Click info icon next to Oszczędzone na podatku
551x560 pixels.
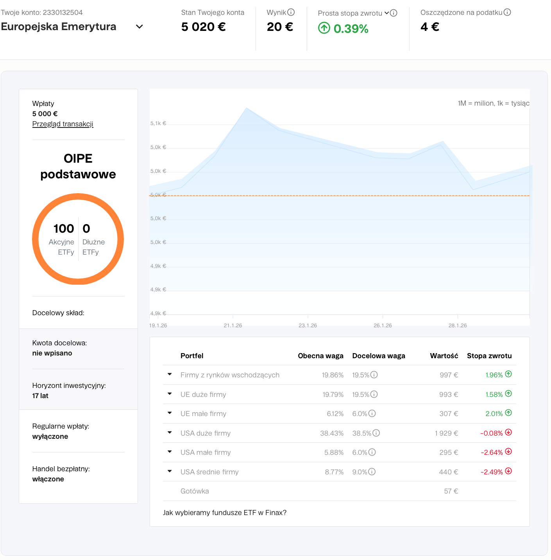click(507, 12)
